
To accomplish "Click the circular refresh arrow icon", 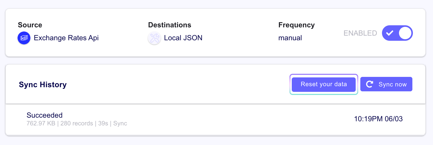I will [370, 84].
